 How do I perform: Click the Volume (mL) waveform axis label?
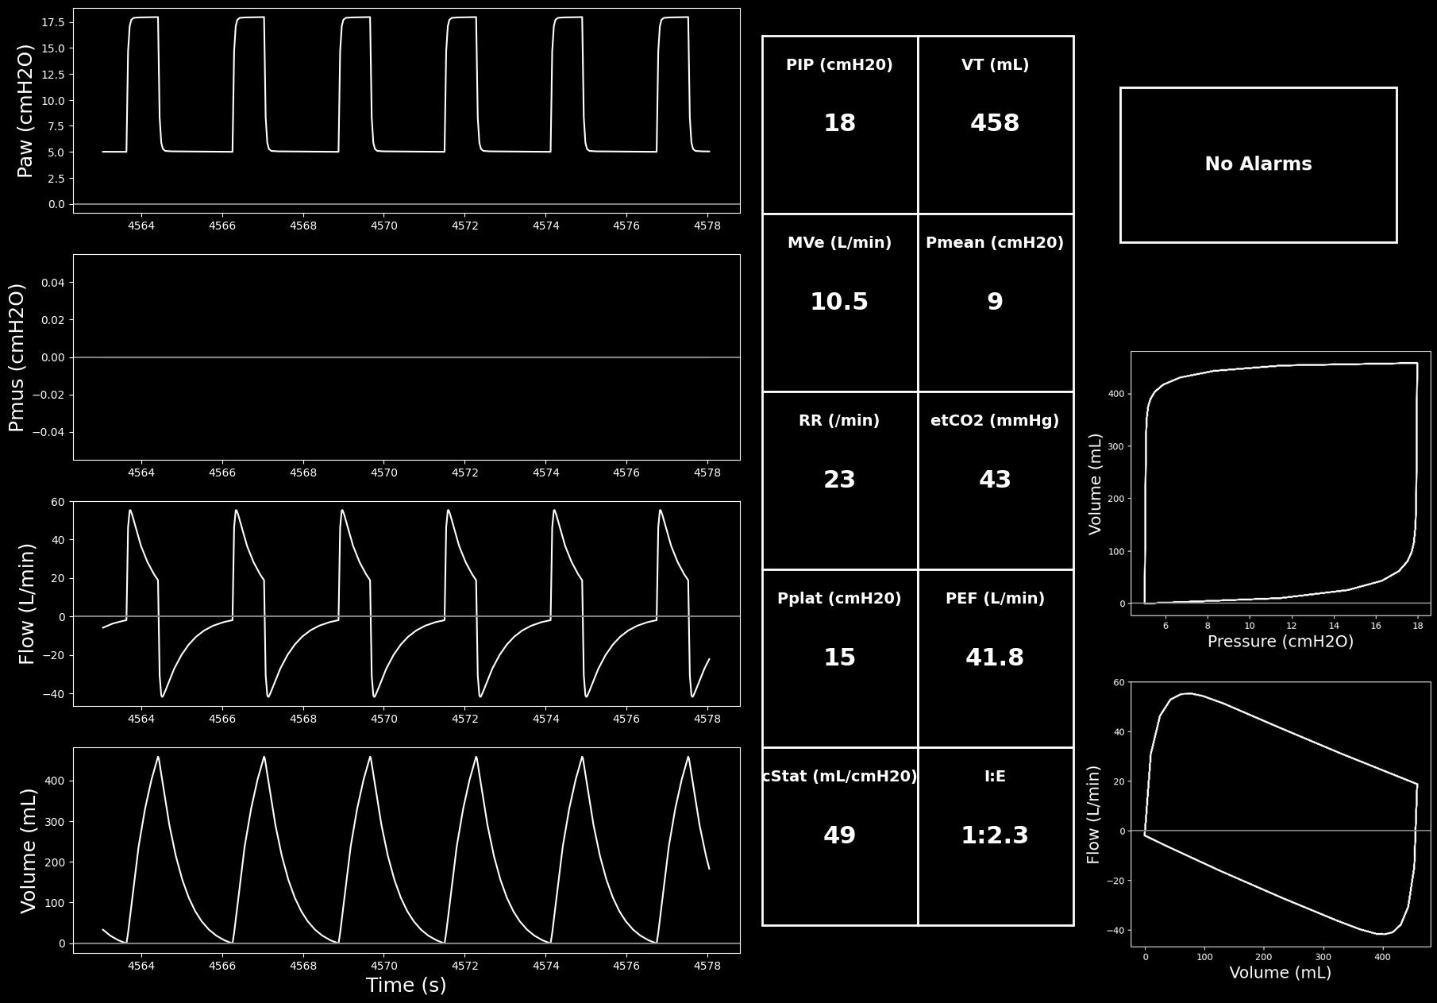coord(28,851)
